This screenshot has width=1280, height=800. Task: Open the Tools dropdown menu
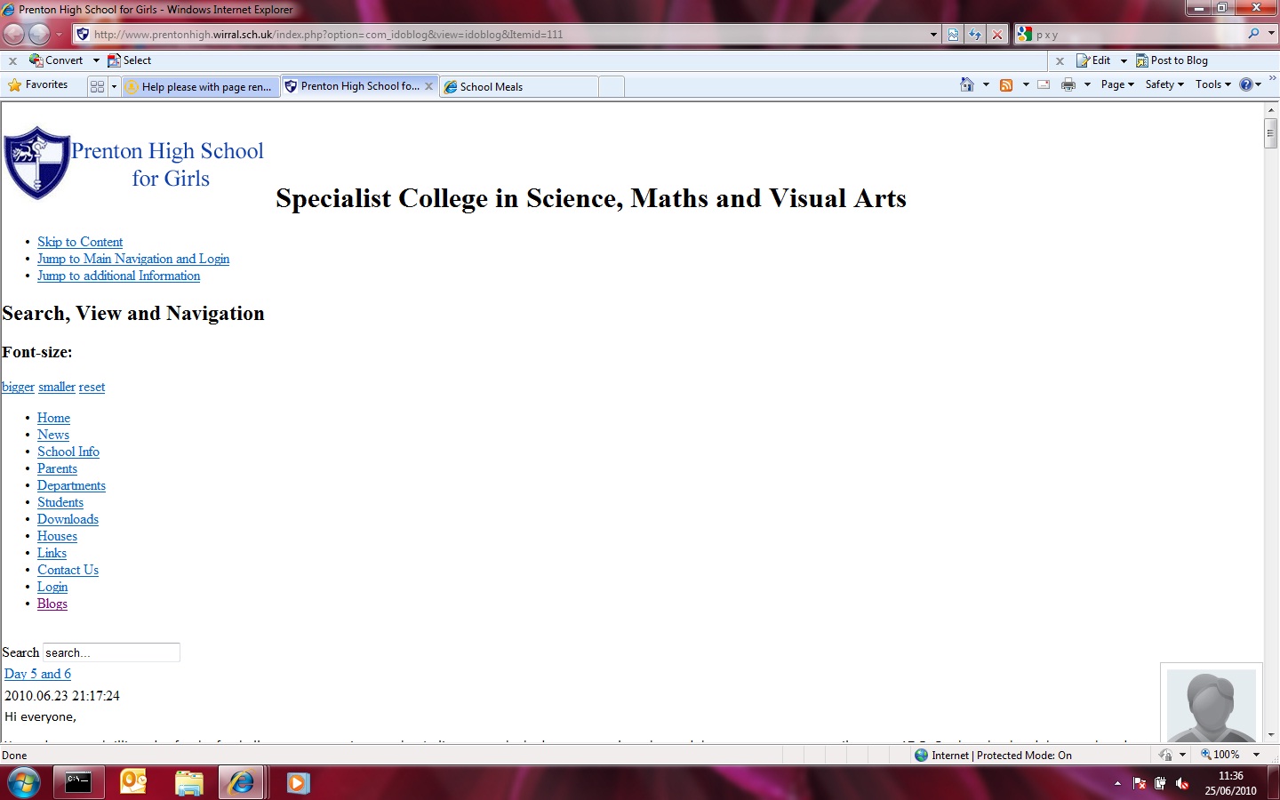(x=1213, y=84)
